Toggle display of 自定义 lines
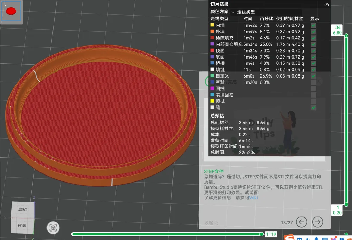 pos(313,76)
